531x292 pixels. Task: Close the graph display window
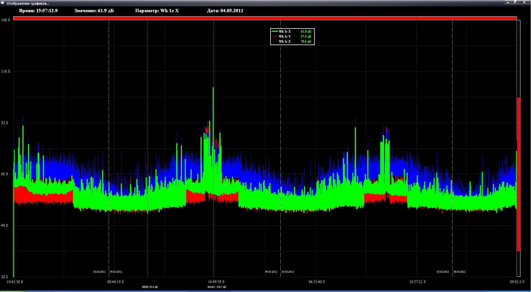[524, 2]
